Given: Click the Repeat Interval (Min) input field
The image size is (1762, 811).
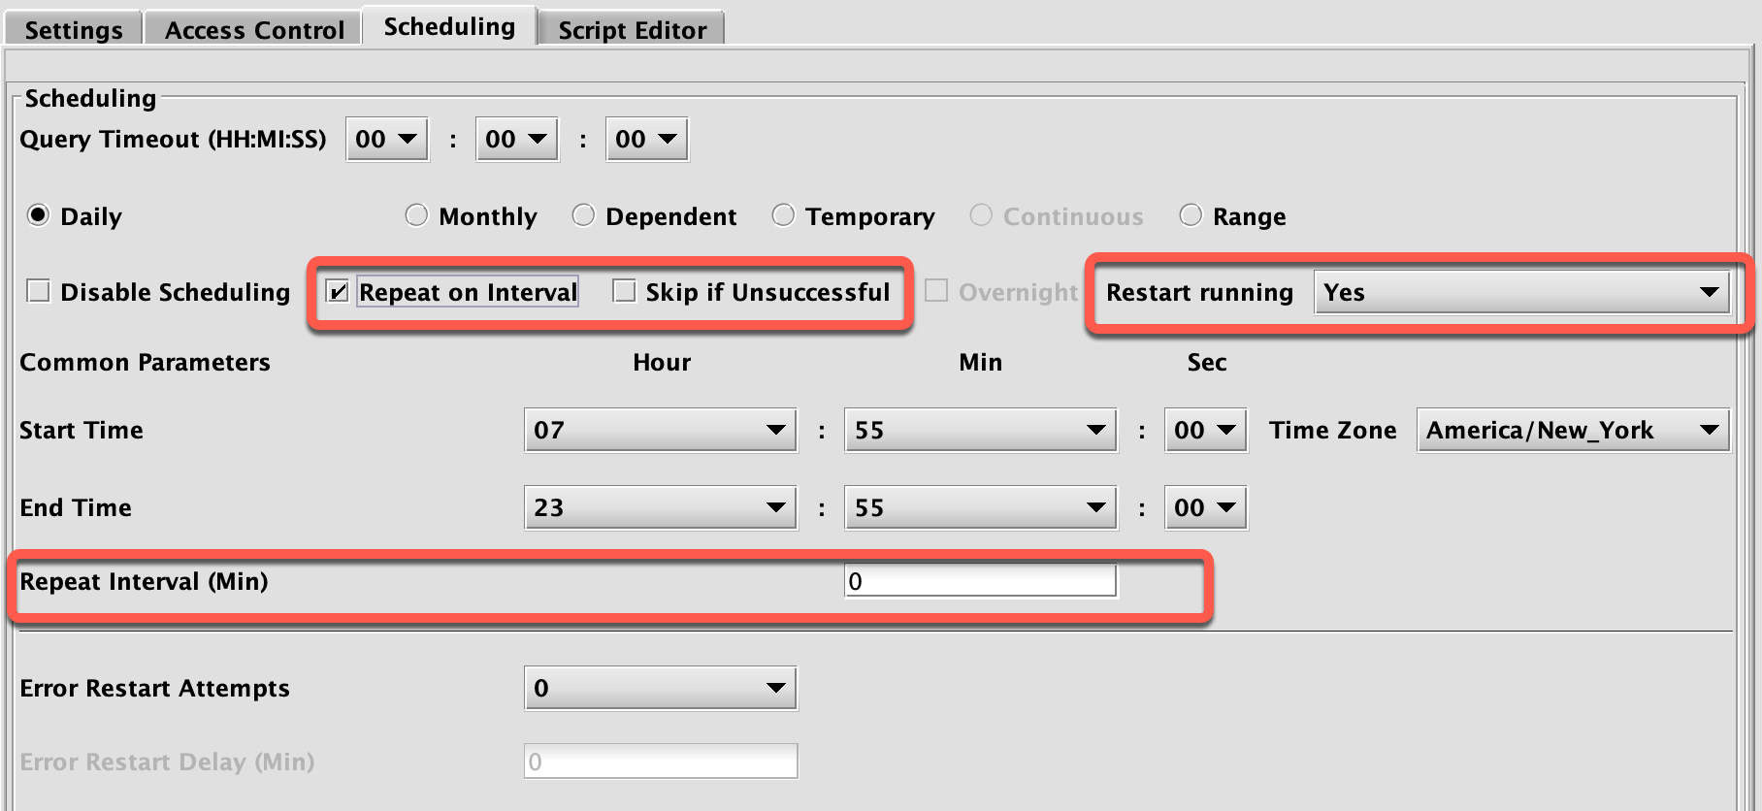Looking at the screenshot, I should pos(980,581).
